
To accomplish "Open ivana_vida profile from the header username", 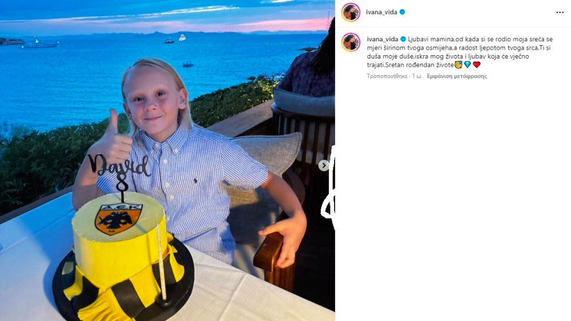I will (381, 12).
